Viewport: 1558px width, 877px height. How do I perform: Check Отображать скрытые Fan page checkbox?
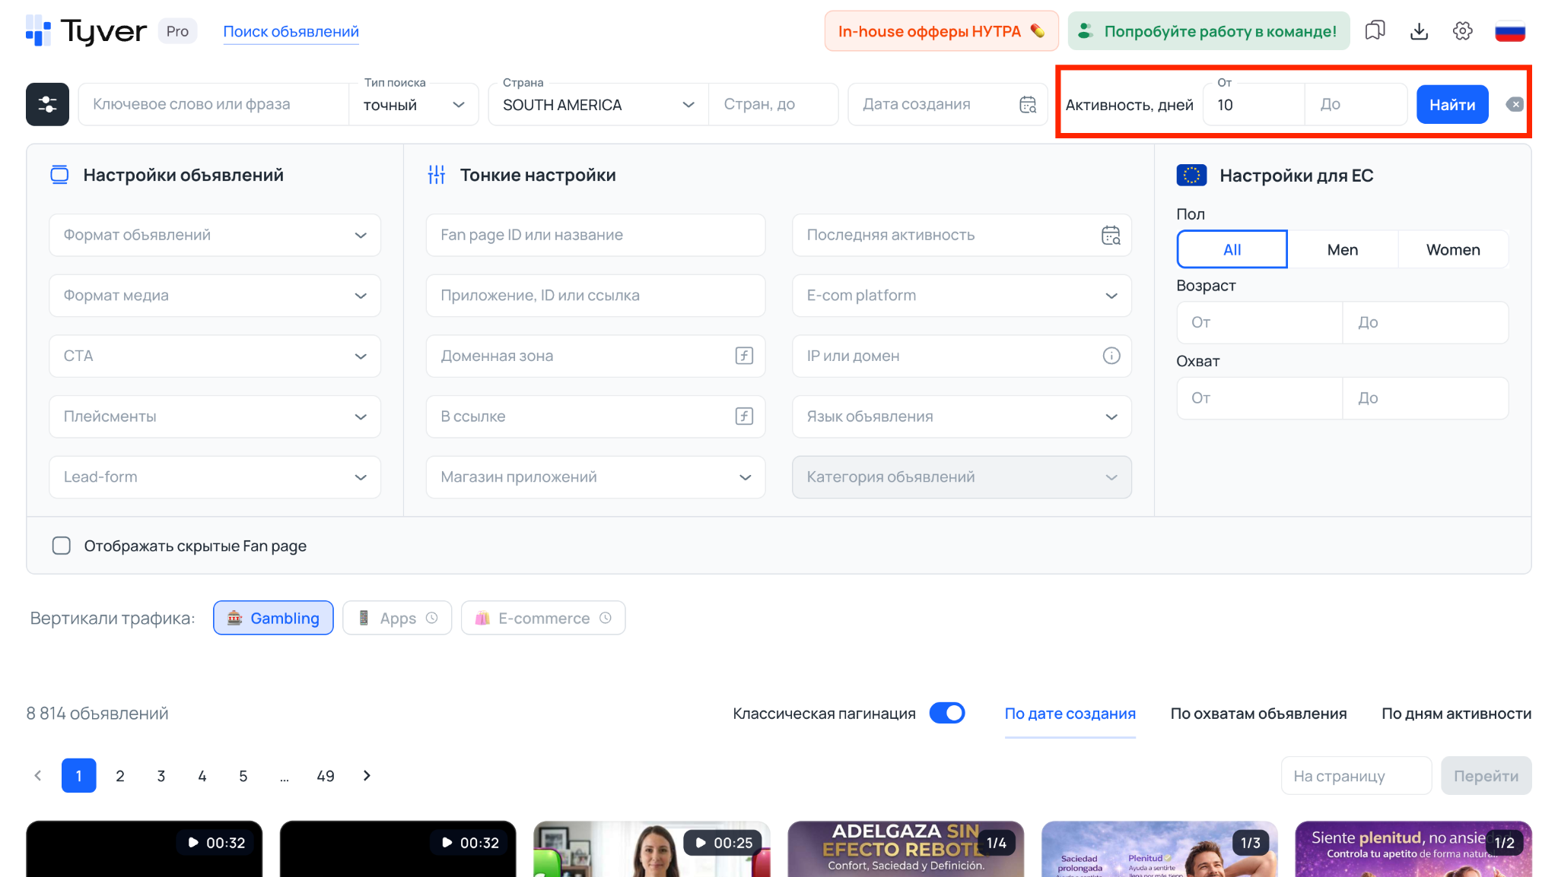click(62, 545)
